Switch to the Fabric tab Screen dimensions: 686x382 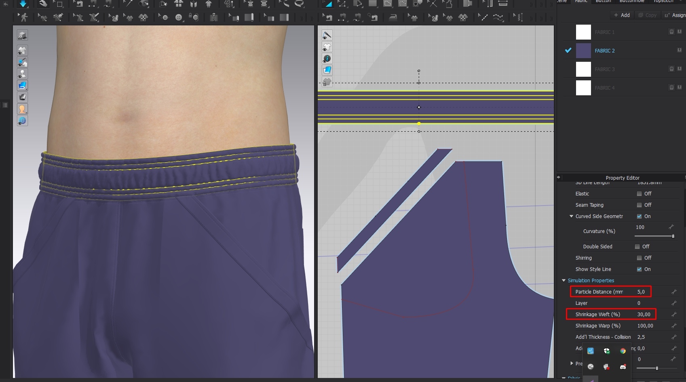coord(581,1)
